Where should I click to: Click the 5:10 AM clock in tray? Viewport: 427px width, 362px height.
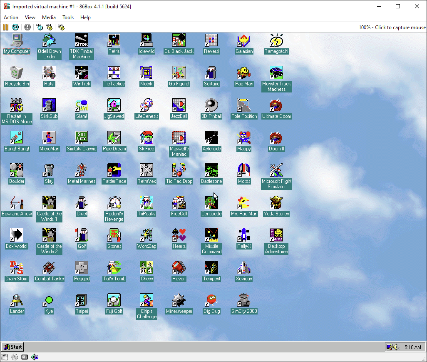point(412,347)
